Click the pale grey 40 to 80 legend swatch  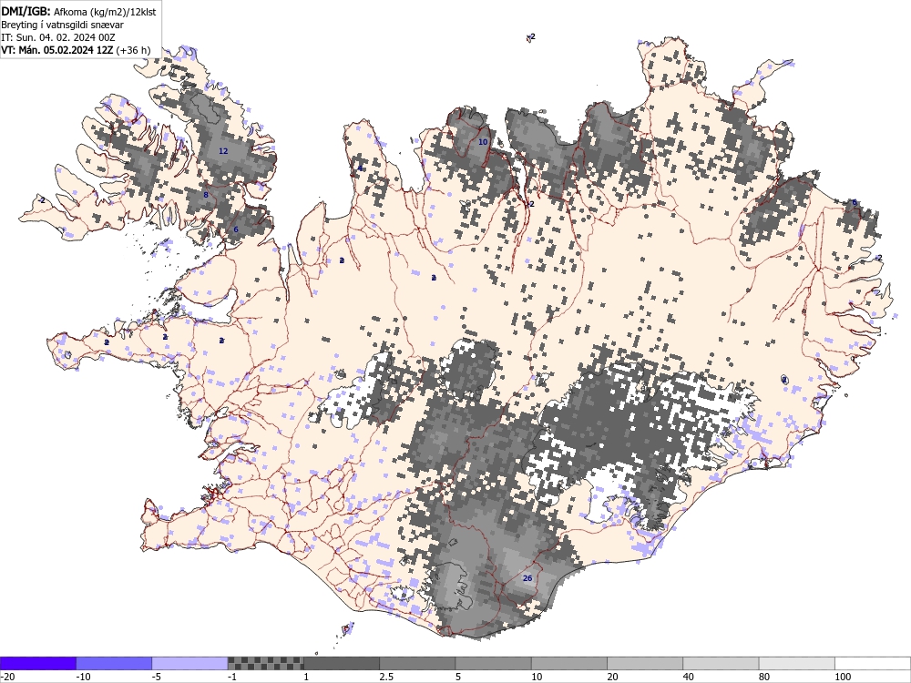click(x=721, y=663)
